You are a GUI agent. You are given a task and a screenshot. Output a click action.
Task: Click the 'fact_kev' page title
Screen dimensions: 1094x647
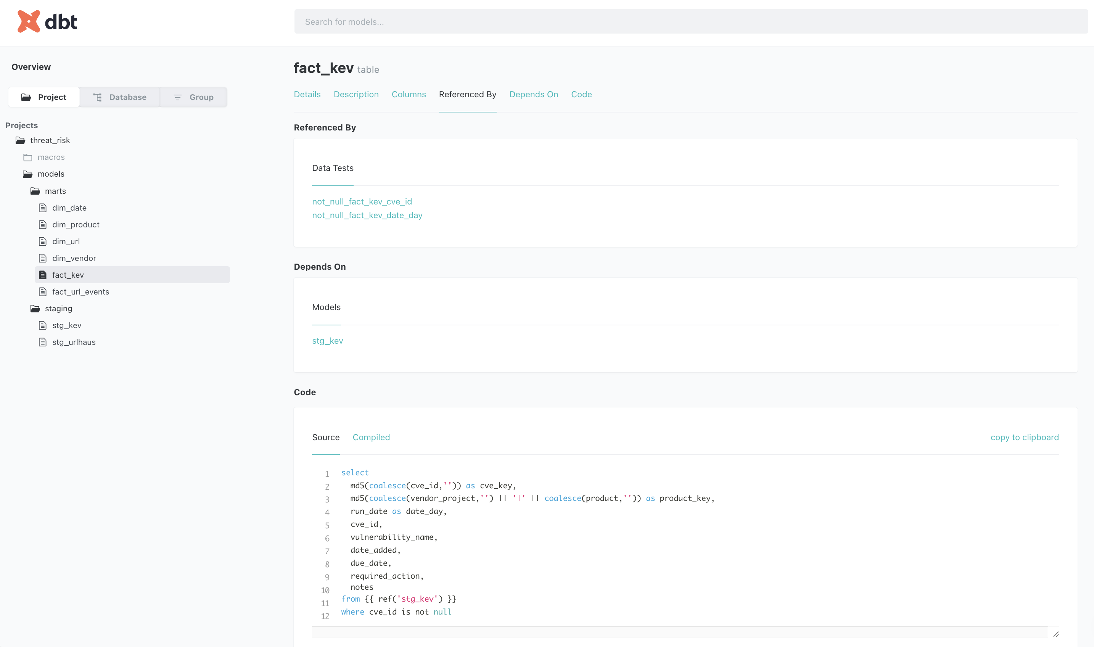click(x=323, y=68)
